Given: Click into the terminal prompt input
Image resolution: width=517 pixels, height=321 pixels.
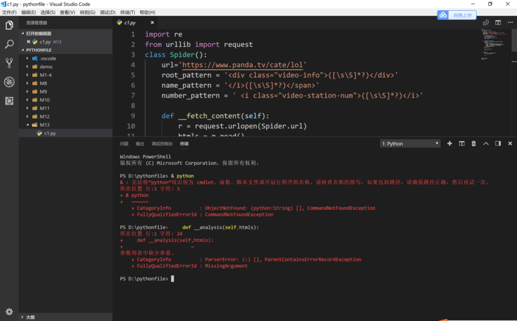Looking at the screenshot, I should (x=173, y=279).
